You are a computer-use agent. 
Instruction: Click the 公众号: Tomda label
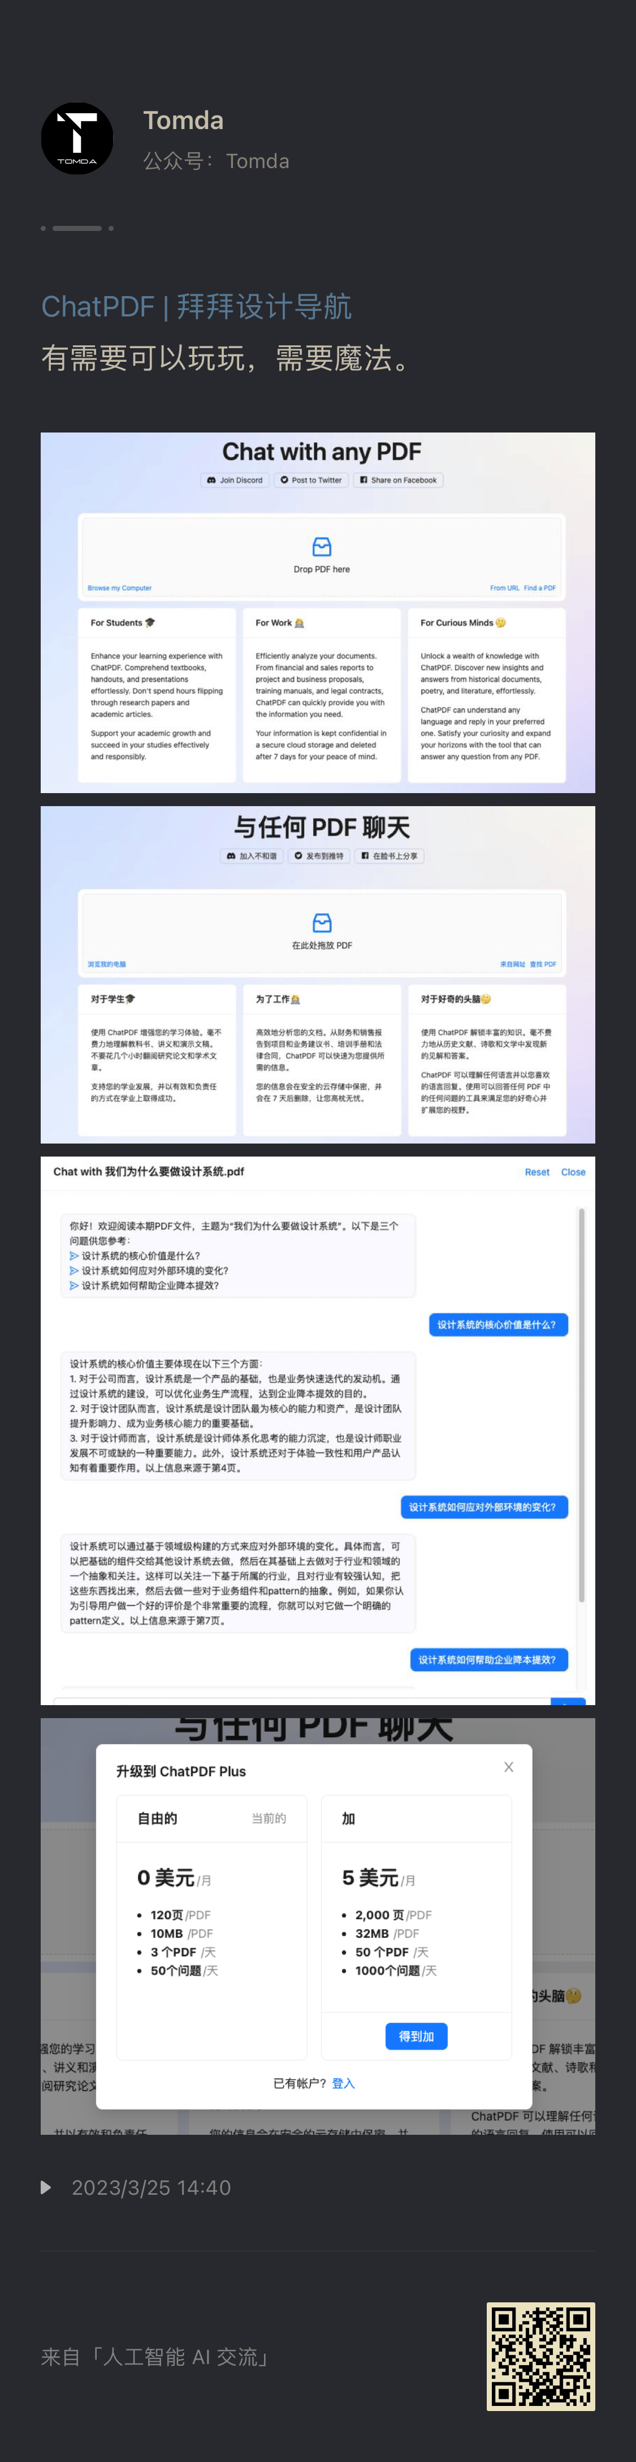pos(216,161)
